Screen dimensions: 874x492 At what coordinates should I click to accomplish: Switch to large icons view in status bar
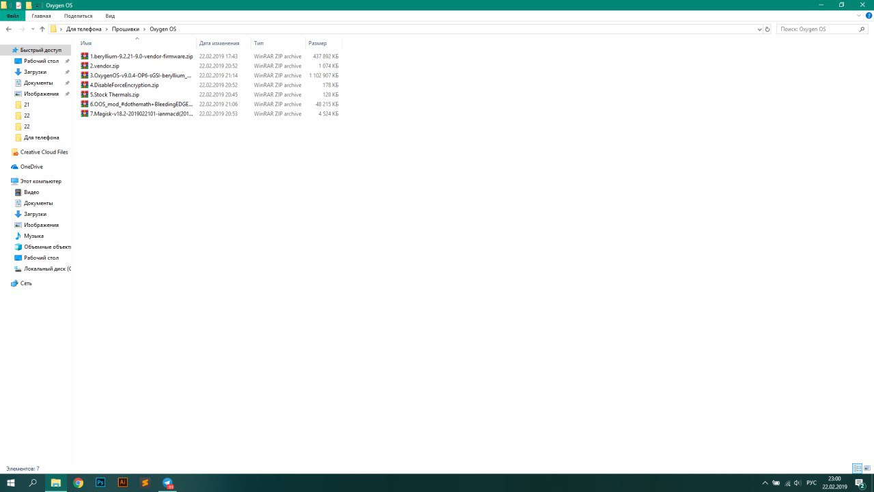coord(867,468)
